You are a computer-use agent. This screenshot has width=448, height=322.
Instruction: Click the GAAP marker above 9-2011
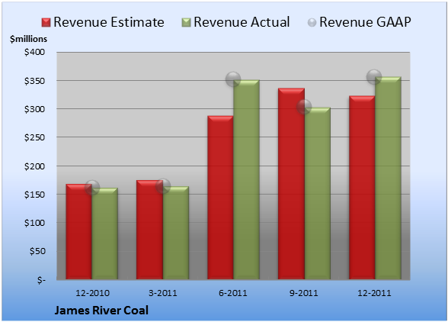coord(304,107)
